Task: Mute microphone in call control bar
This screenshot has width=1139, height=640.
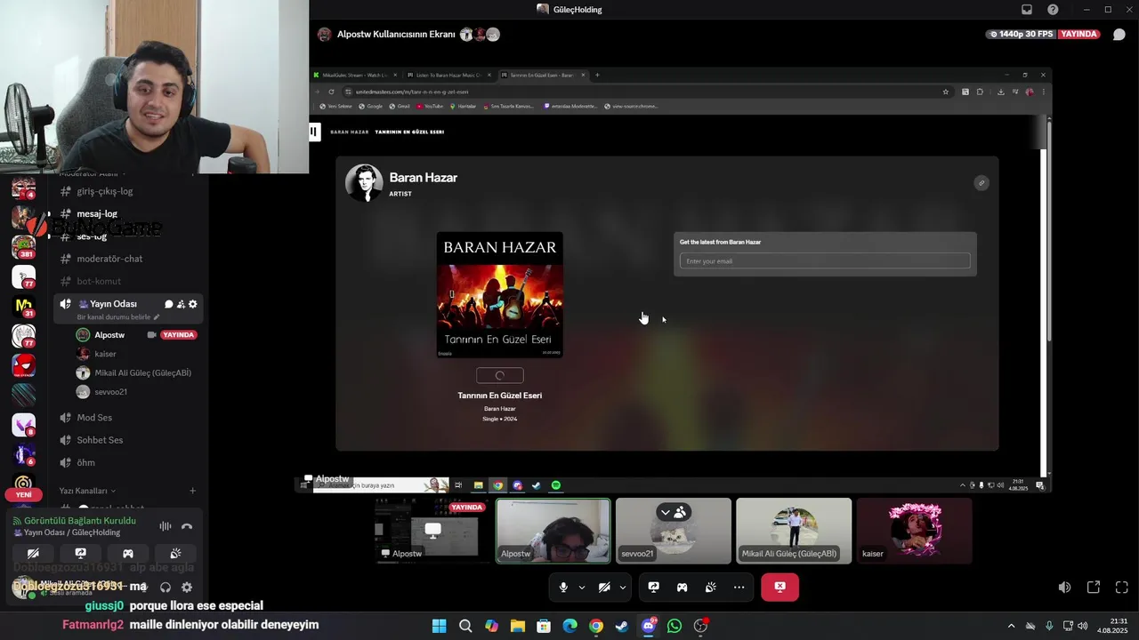Action: 563,587
